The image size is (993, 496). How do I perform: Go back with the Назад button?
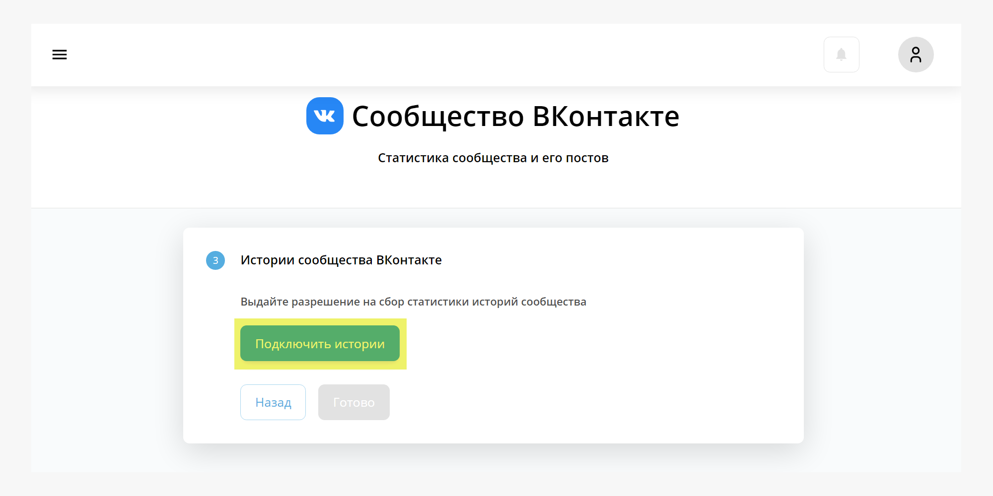tap(273, 402)
